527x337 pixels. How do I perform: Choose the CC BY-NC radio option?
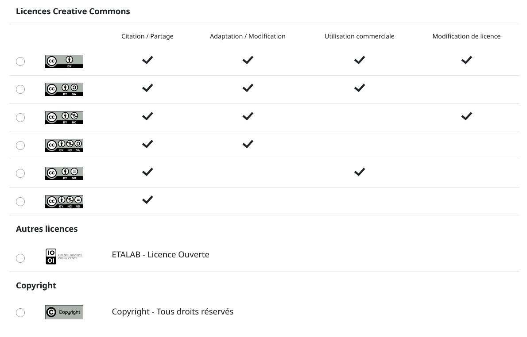point(20,118)
